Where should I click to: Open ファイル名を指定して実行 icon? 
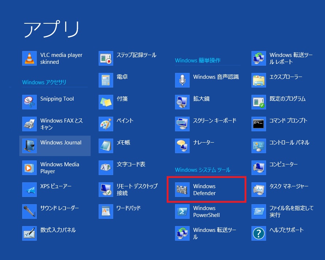(259, 212)
